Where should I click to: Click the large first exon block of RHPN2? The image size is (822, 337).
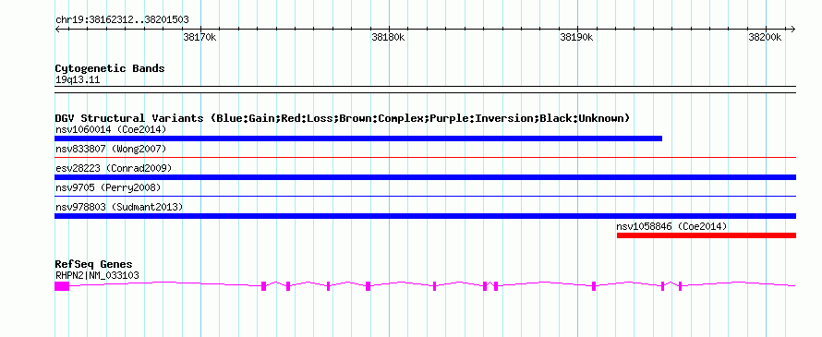(x=62, y=286)
